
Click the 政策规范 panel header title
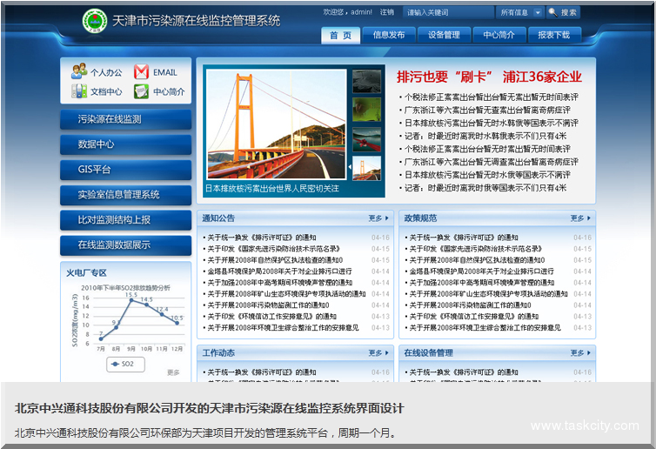tap(420, 218)
